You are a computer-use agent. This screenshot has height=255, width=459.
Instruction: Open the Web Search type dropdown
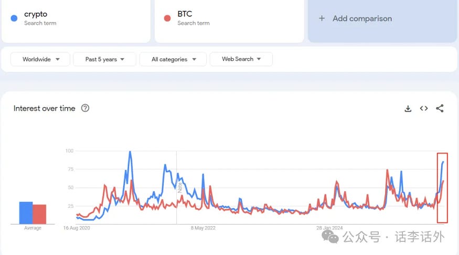click(x=241, y=59)
